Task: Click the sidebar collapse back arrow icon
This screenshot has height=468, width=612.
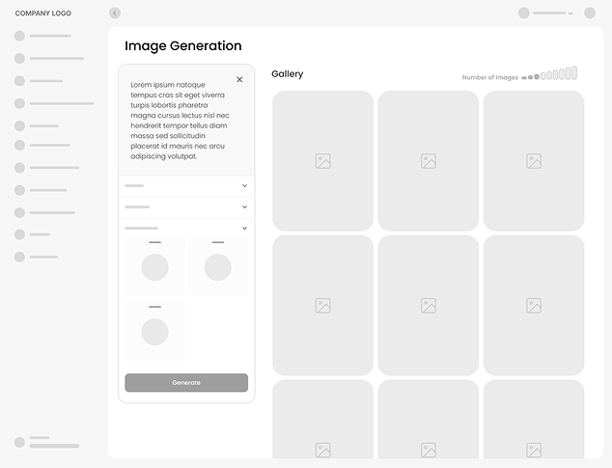Action: tap(115, 14)
